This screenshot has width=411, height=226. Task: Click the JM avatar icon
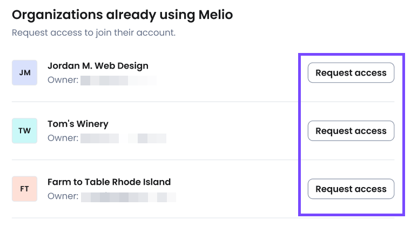pyautogui.click(x=24, y=72)
